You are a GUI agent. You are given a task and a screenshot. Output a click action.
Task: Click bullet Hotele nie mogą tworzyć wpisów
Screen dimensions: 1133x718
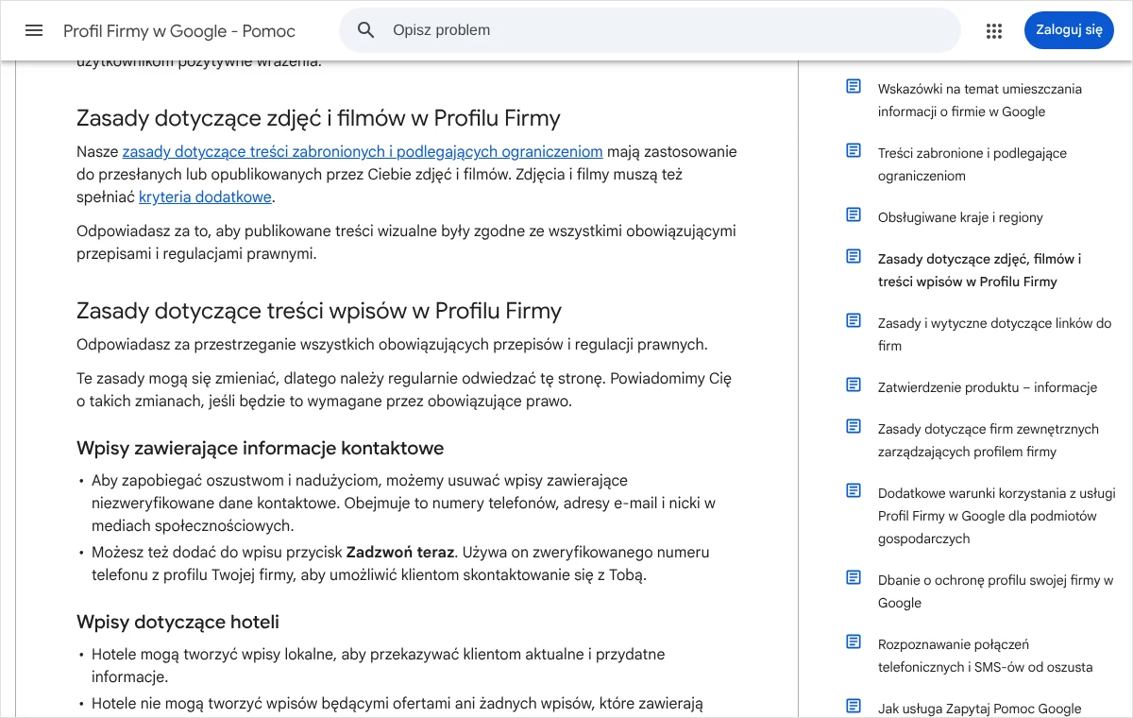[397, 704]
